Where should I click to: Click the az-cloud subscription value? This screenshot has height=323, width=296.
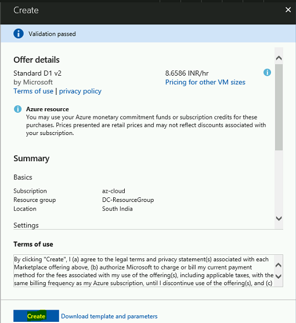(x=114, y=191)
